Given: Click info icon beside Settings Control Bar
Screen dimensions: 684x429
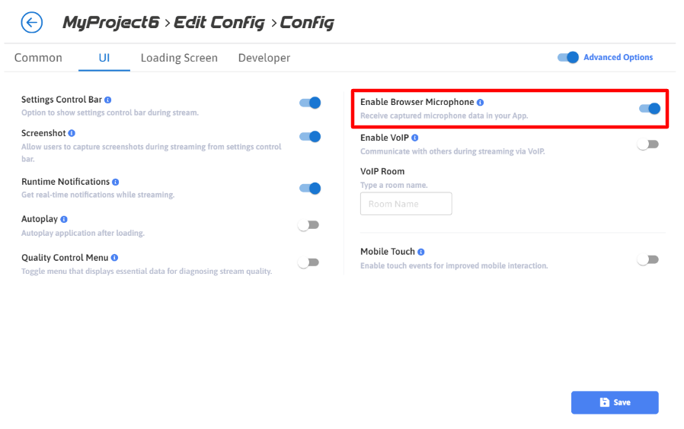Looking at the screenshot, I should click(x=108, y=100).
